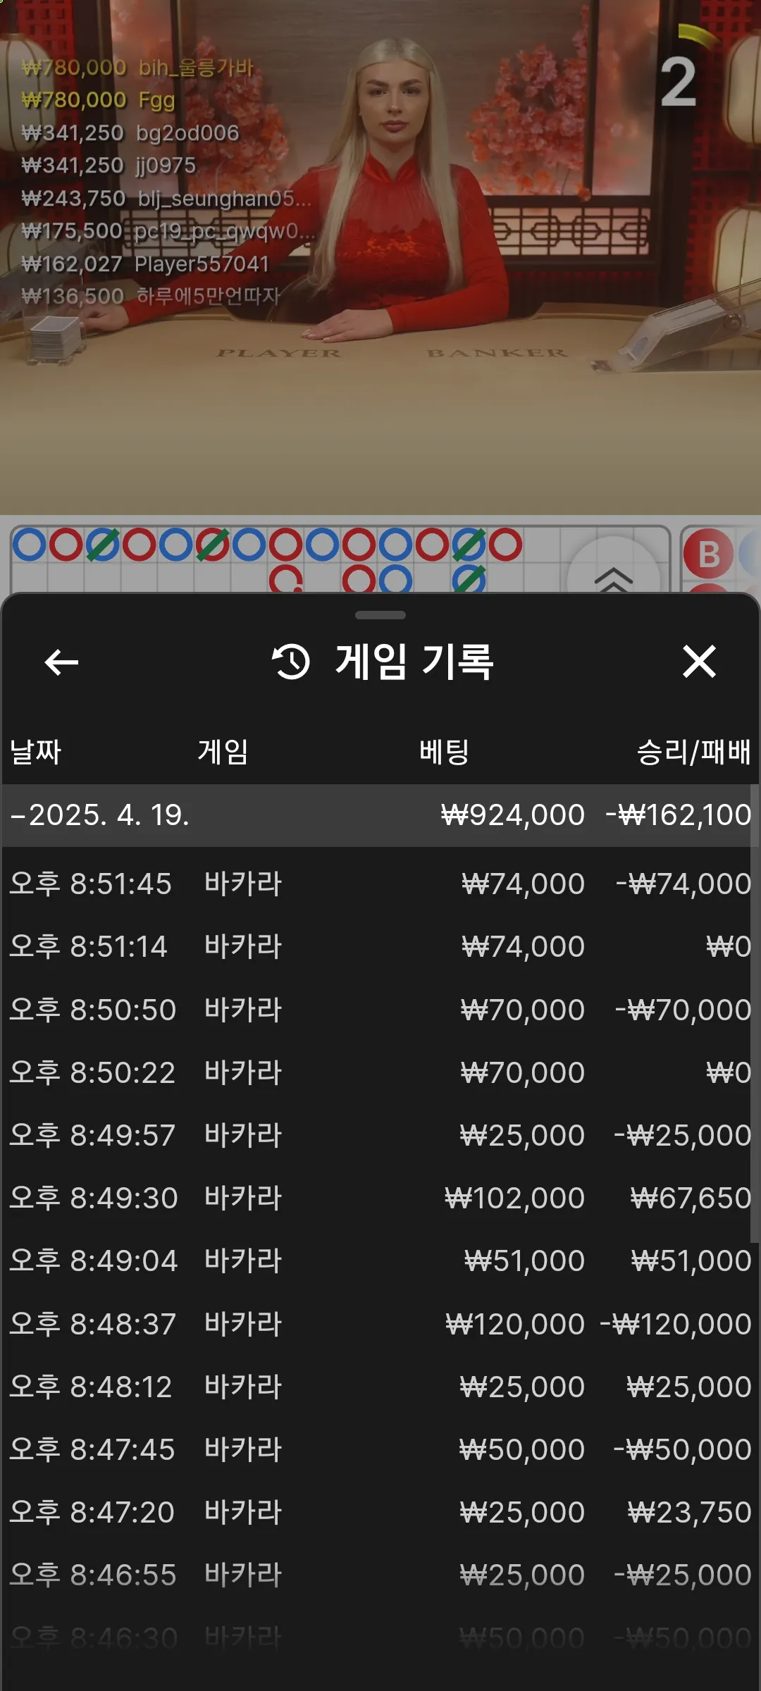Click the history panel scrollbar

(754, 1015)
